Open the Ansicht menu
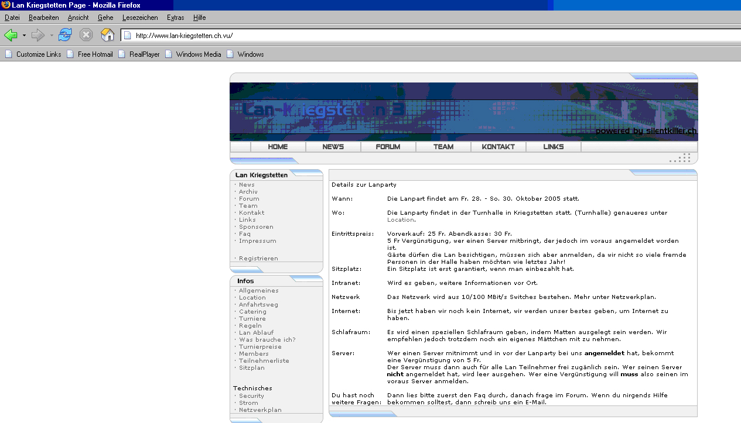This screenshot has width=741, height=423. (x=78, y=18)
